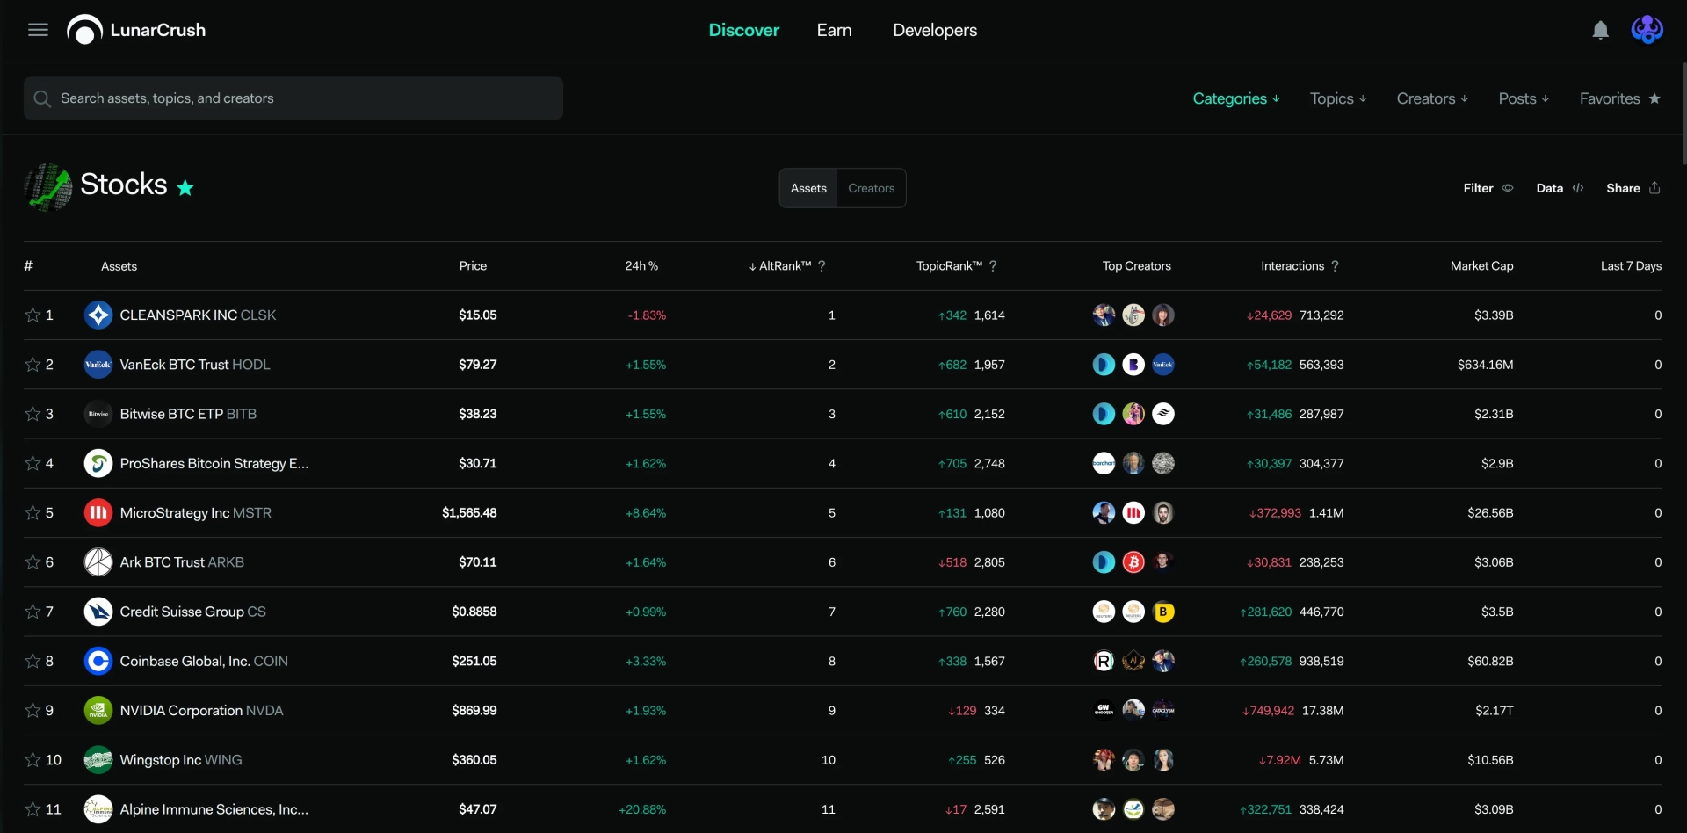Viewport: 1687px width, 833px height.
Task: Open the Wingstop Inc WING asset link
Action: (x=181, y=760)
